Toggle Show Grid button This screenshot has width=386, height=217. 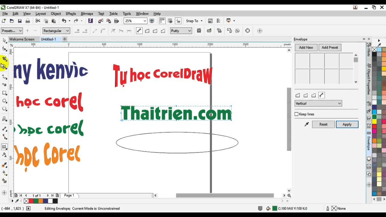(170, 21)
